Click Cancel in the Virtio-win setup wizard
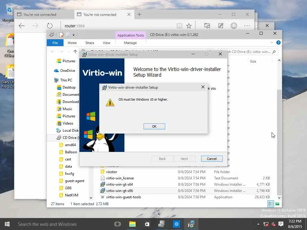307x230 pixels. click(x=212, y=159)
